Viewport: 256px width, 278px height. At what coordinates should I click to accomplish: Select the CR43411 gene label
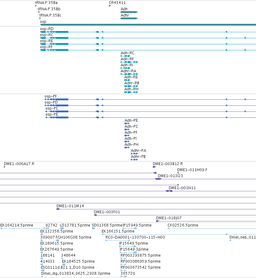click(117, 3)
